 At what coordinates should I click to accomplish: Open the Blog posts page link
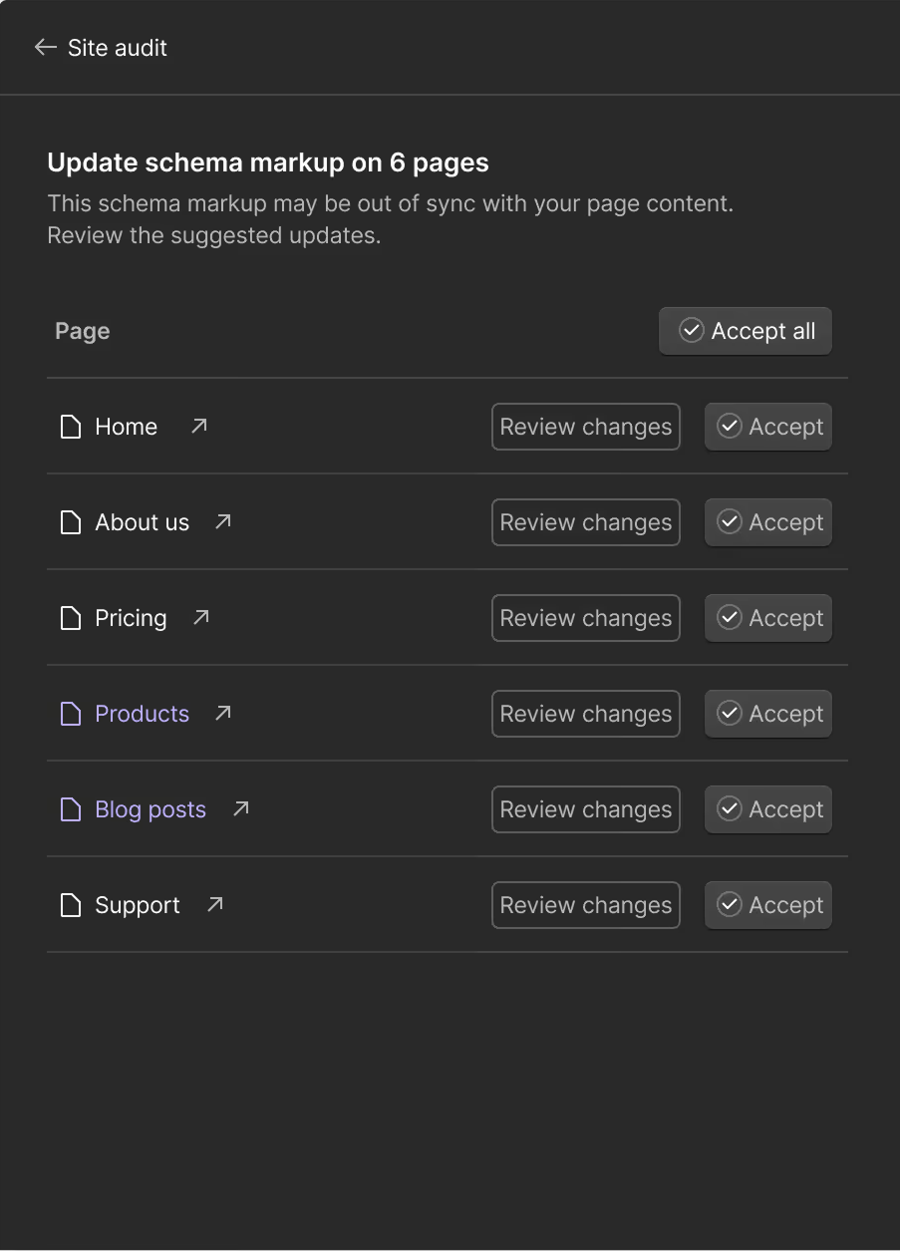150,808
